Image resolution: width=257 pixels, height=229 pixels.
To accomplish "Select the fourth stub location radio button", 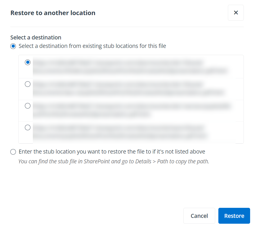I will coord(28,127).
